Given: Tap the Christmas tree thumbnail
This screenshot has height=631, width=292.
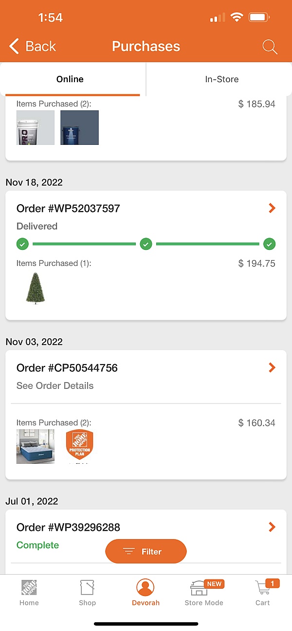Looking at the screenshot, I should [36, 288].
